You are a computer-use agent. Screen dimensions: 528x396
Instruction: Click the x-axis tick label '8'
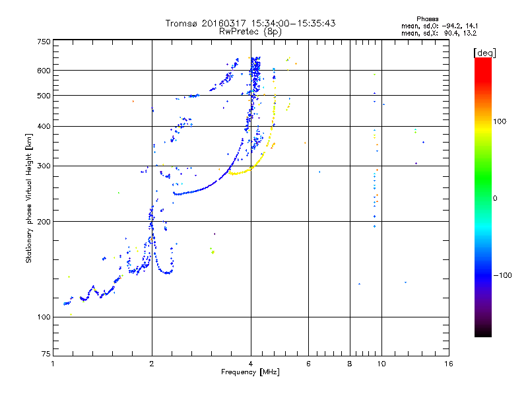[350, 364]
